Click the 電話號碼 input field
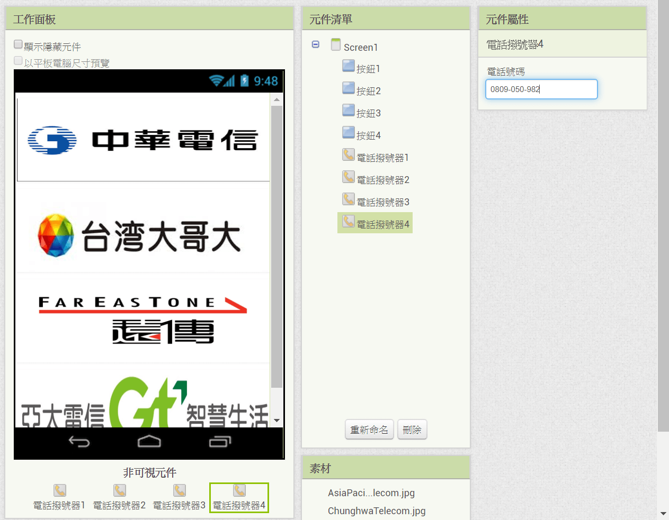The height and width of the screenshot is (520, 669). click(x=541, y=89)
